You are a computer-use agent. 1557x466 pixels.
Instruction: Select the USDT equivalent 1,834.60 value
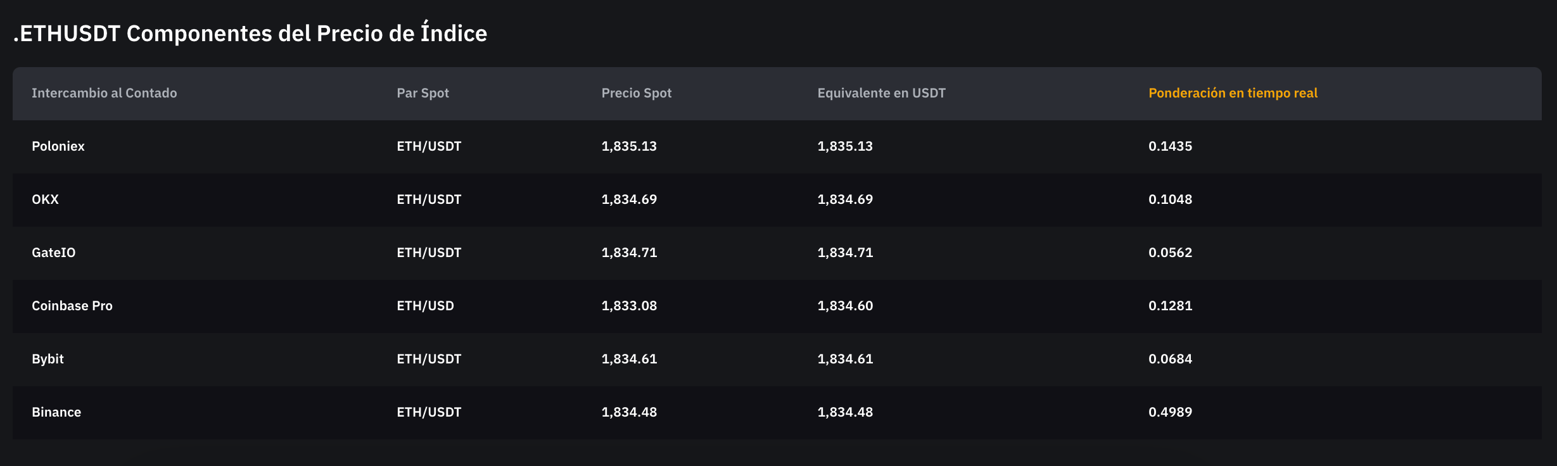(845, 306)
